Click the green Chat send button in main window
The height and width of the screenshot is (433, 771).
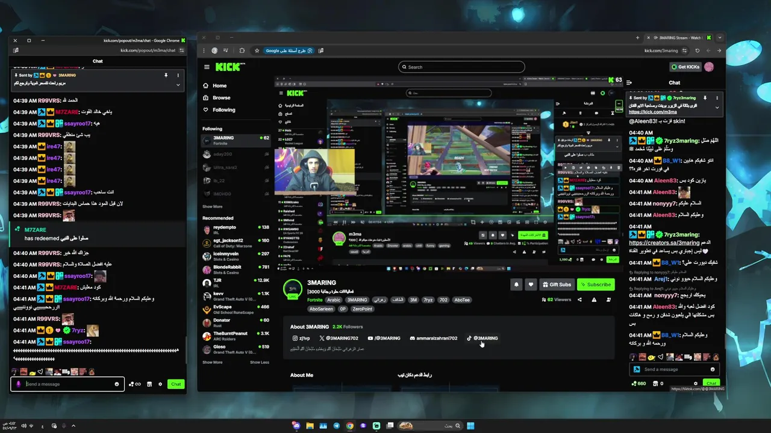point(711,383)
